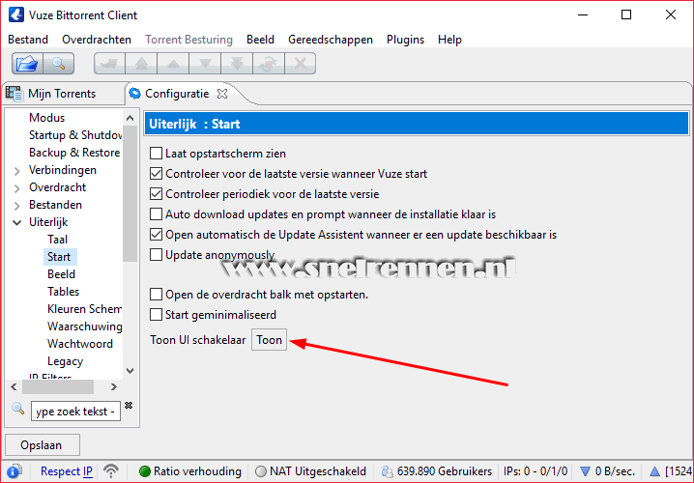The image size is (694, 483).
Task: Open the Beeld menu
Action: tap(260, 40)
